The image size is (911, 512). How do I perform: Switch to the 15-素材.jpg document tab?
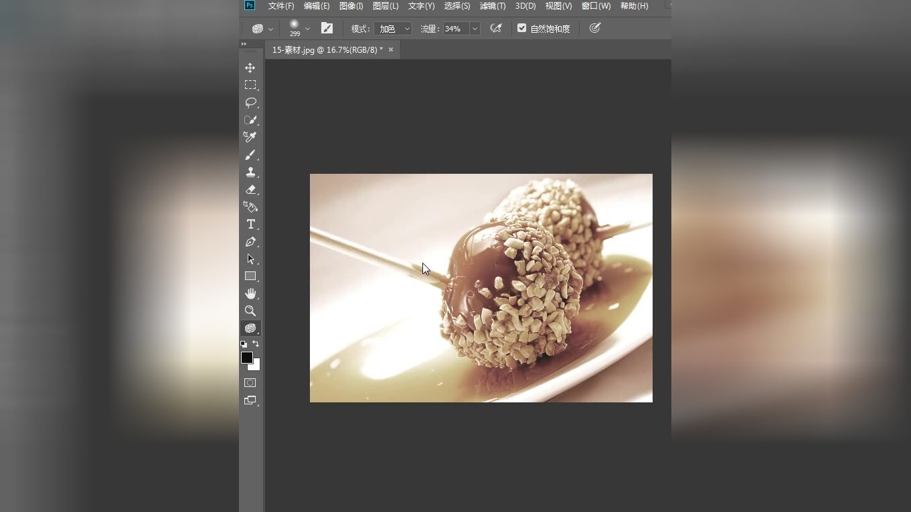click(327, 49)
